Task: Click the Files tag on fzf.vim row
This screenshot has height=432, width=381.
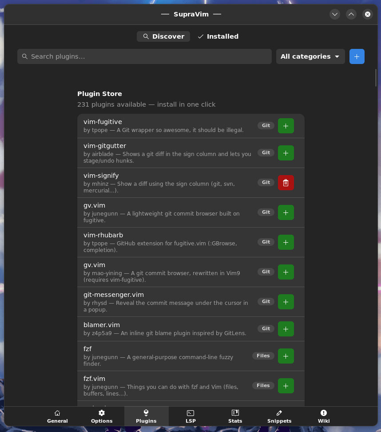Action: point(263,385)
